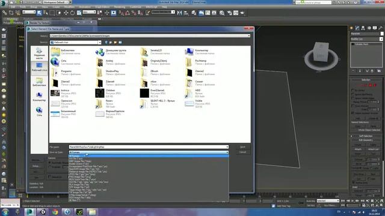Open the History path dropdown

tap(248, 36)
